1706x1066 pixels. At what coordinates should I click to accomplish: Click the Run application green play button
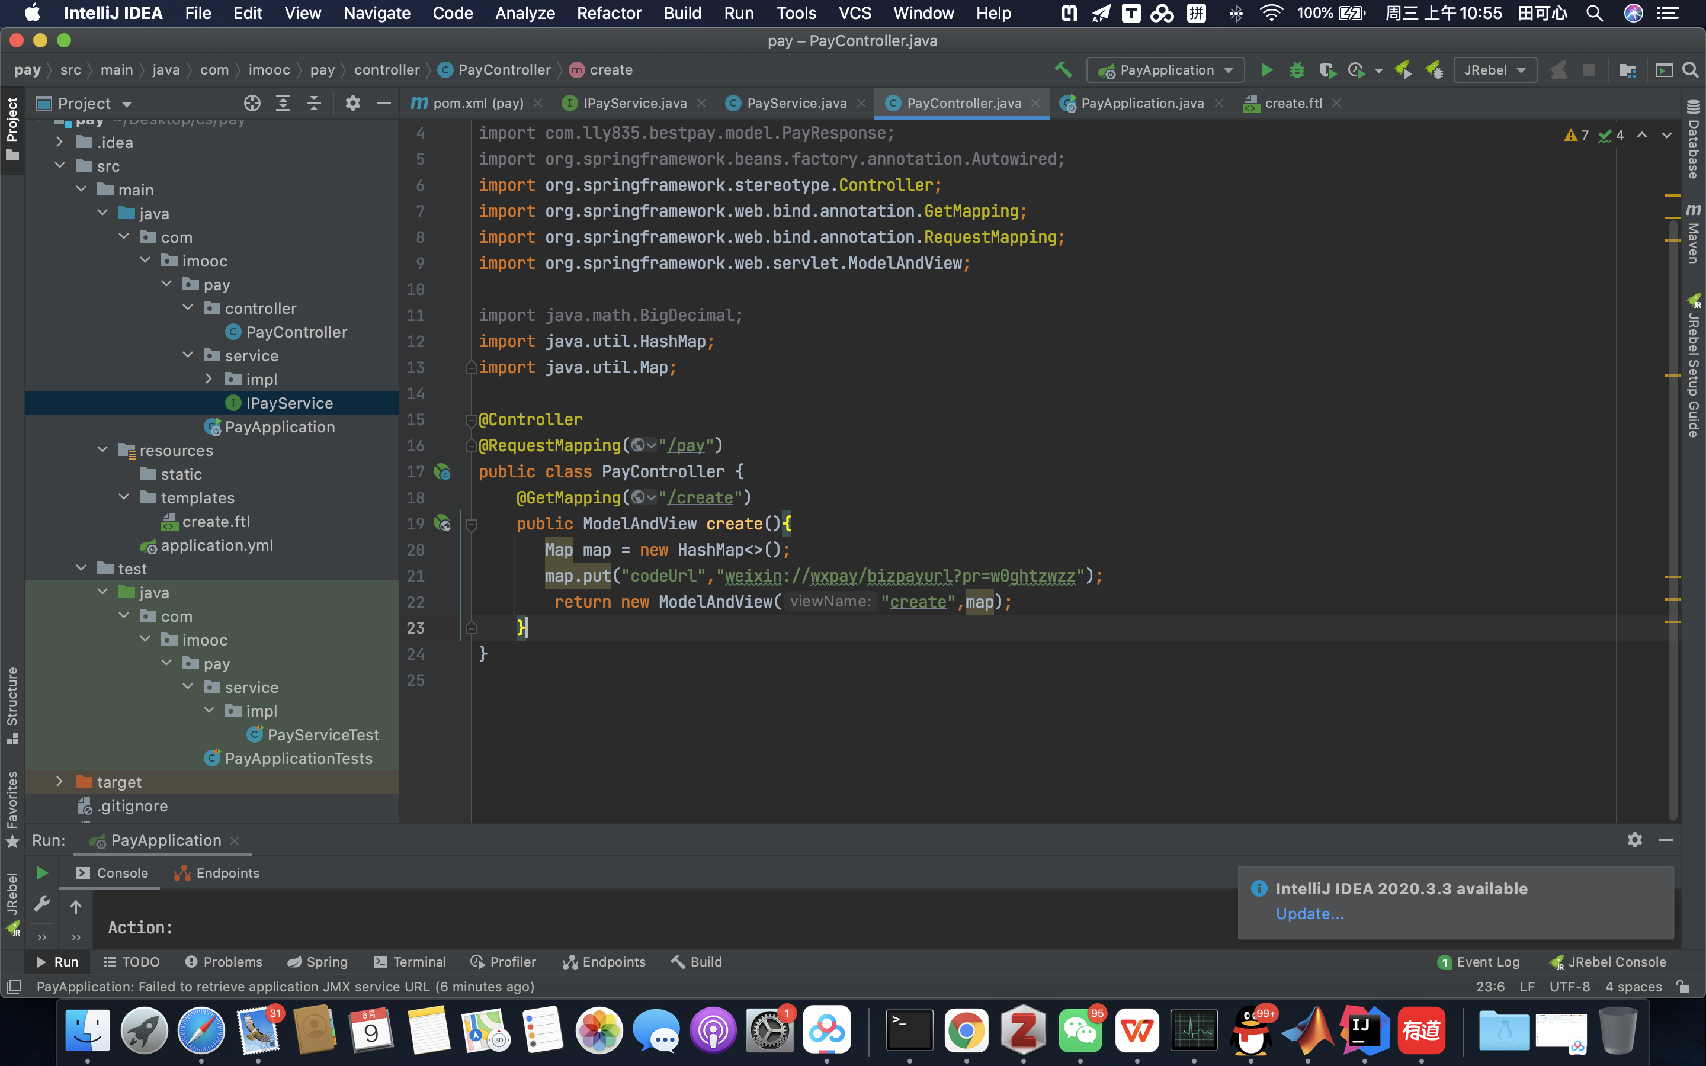point(1266,70)
